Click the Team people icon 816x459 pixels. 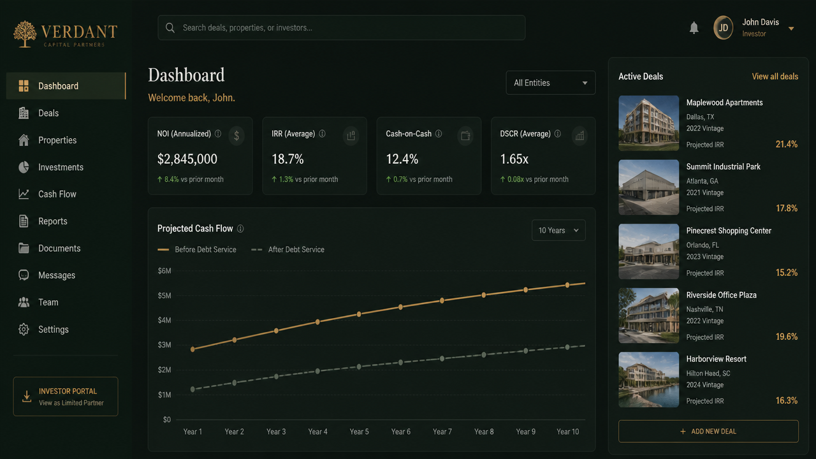(24, 302)
